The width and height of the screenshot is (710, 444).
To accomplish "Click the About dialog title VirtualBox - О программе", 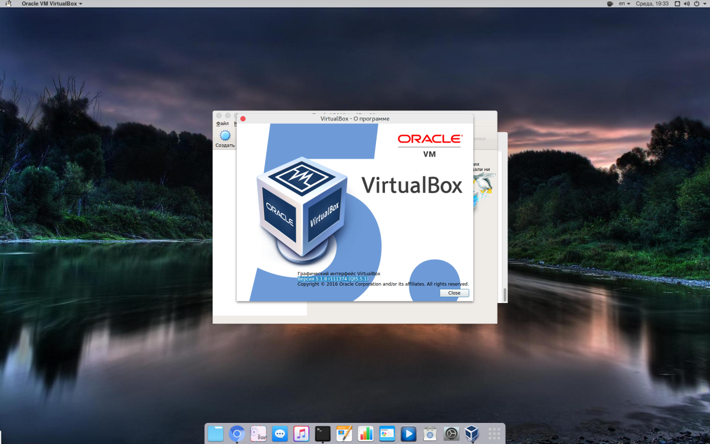I will (355, 119).
